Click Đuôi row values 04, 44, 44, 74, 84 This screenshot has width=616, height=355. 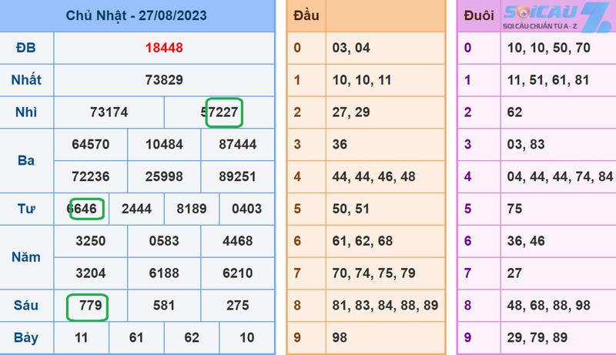[x=560, y=176]
